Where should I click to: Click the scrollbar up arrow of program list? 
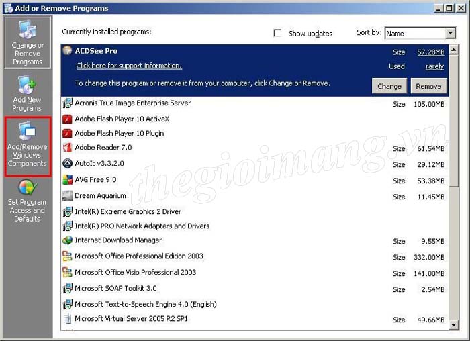pyautogui.click(x=454, y=50)
